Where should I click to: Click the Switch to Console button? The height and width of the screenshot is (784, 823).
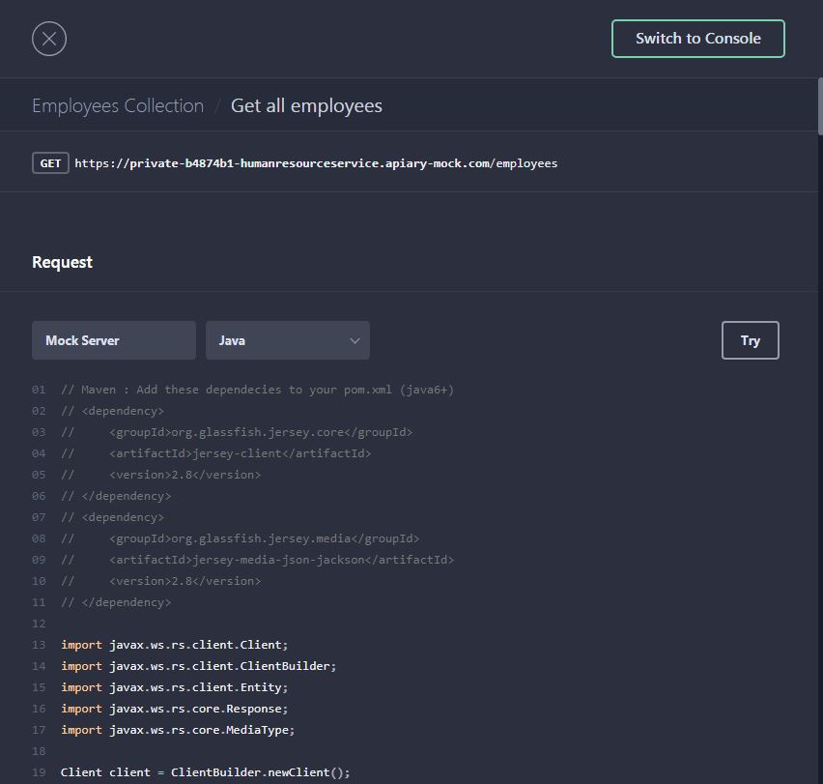[x=697, y=39]
